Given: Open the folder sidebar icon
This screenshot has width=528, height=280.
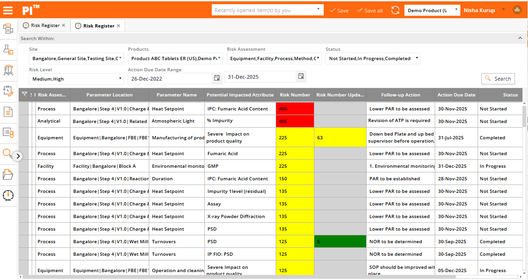Looking at the screenshot, I should 8,174.
